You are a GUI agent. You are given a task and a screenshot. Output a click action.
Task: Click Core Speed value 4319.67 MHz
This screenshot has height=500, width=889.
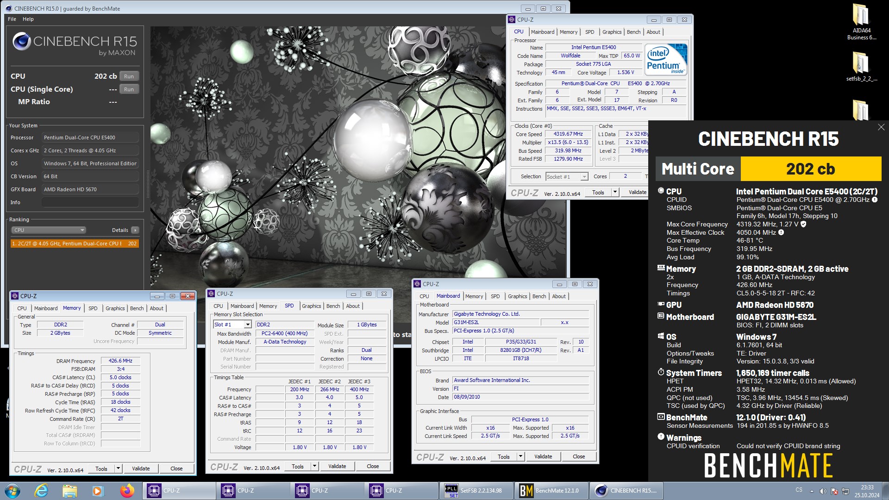click(568, 134)
